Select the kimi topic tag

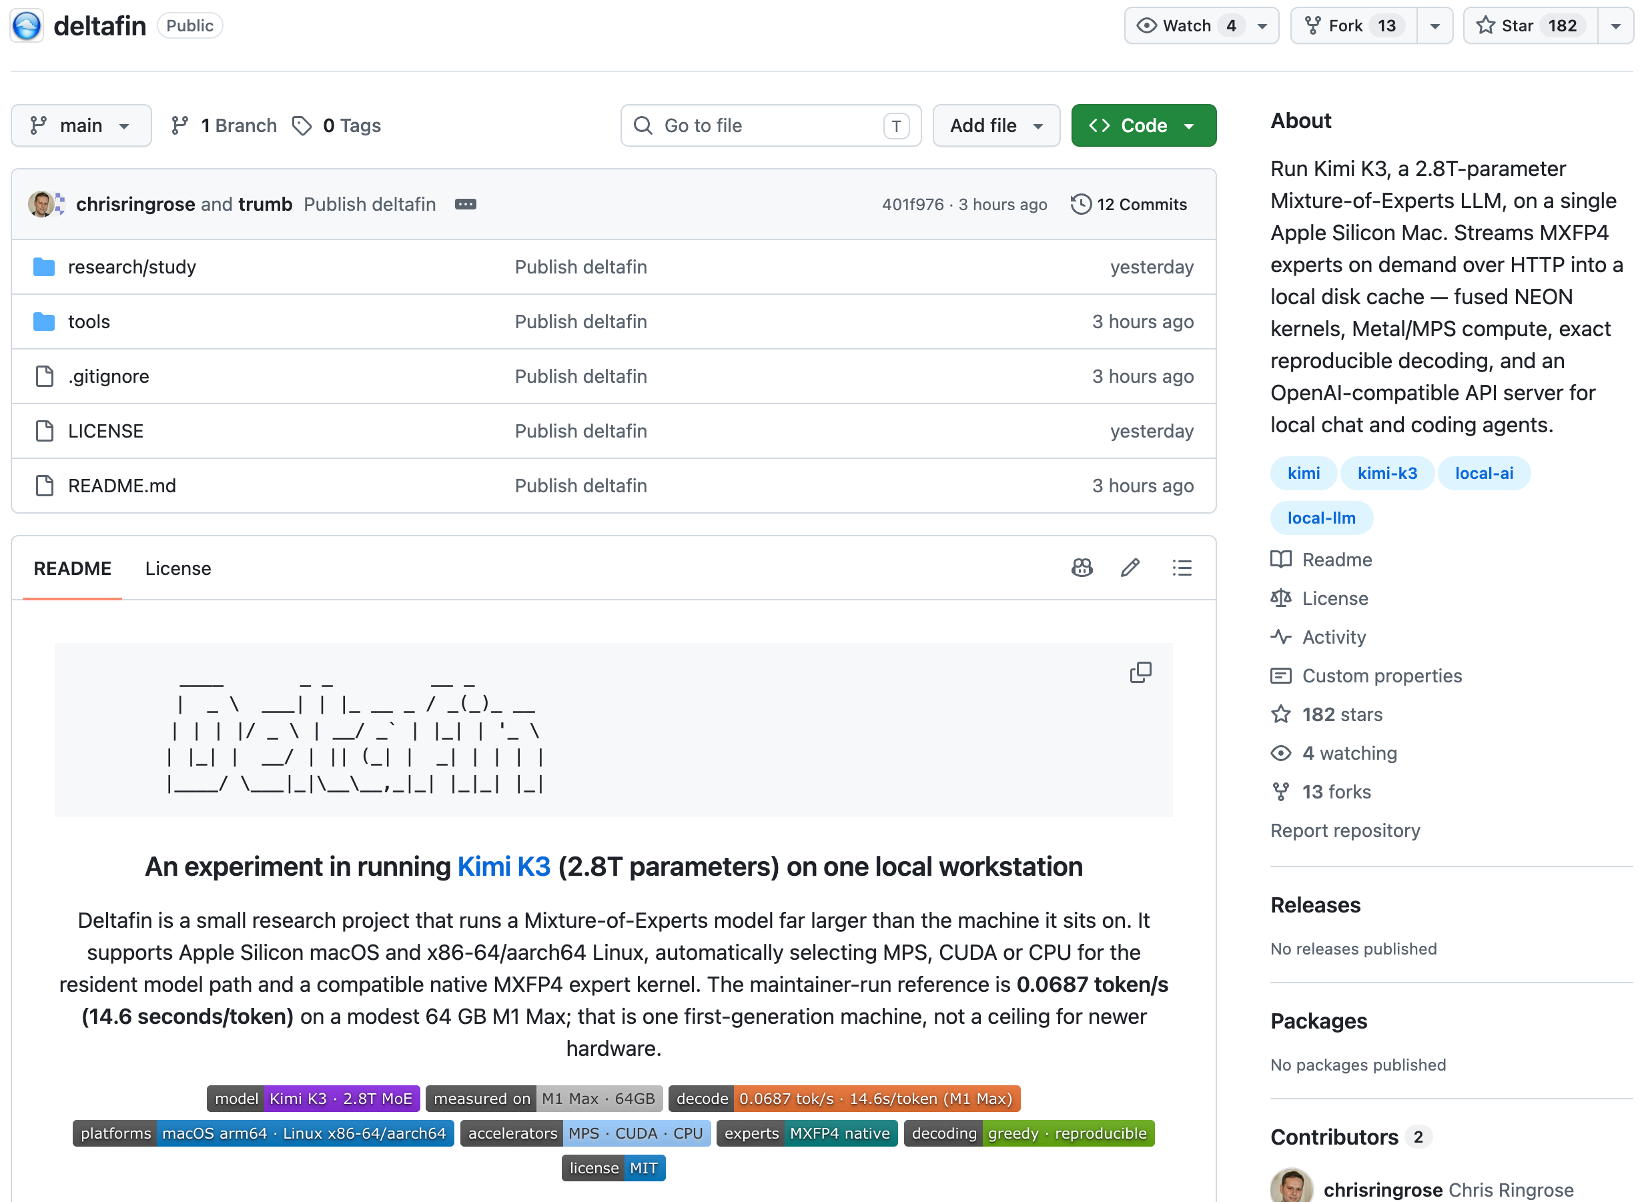(x=1304, y=474)
